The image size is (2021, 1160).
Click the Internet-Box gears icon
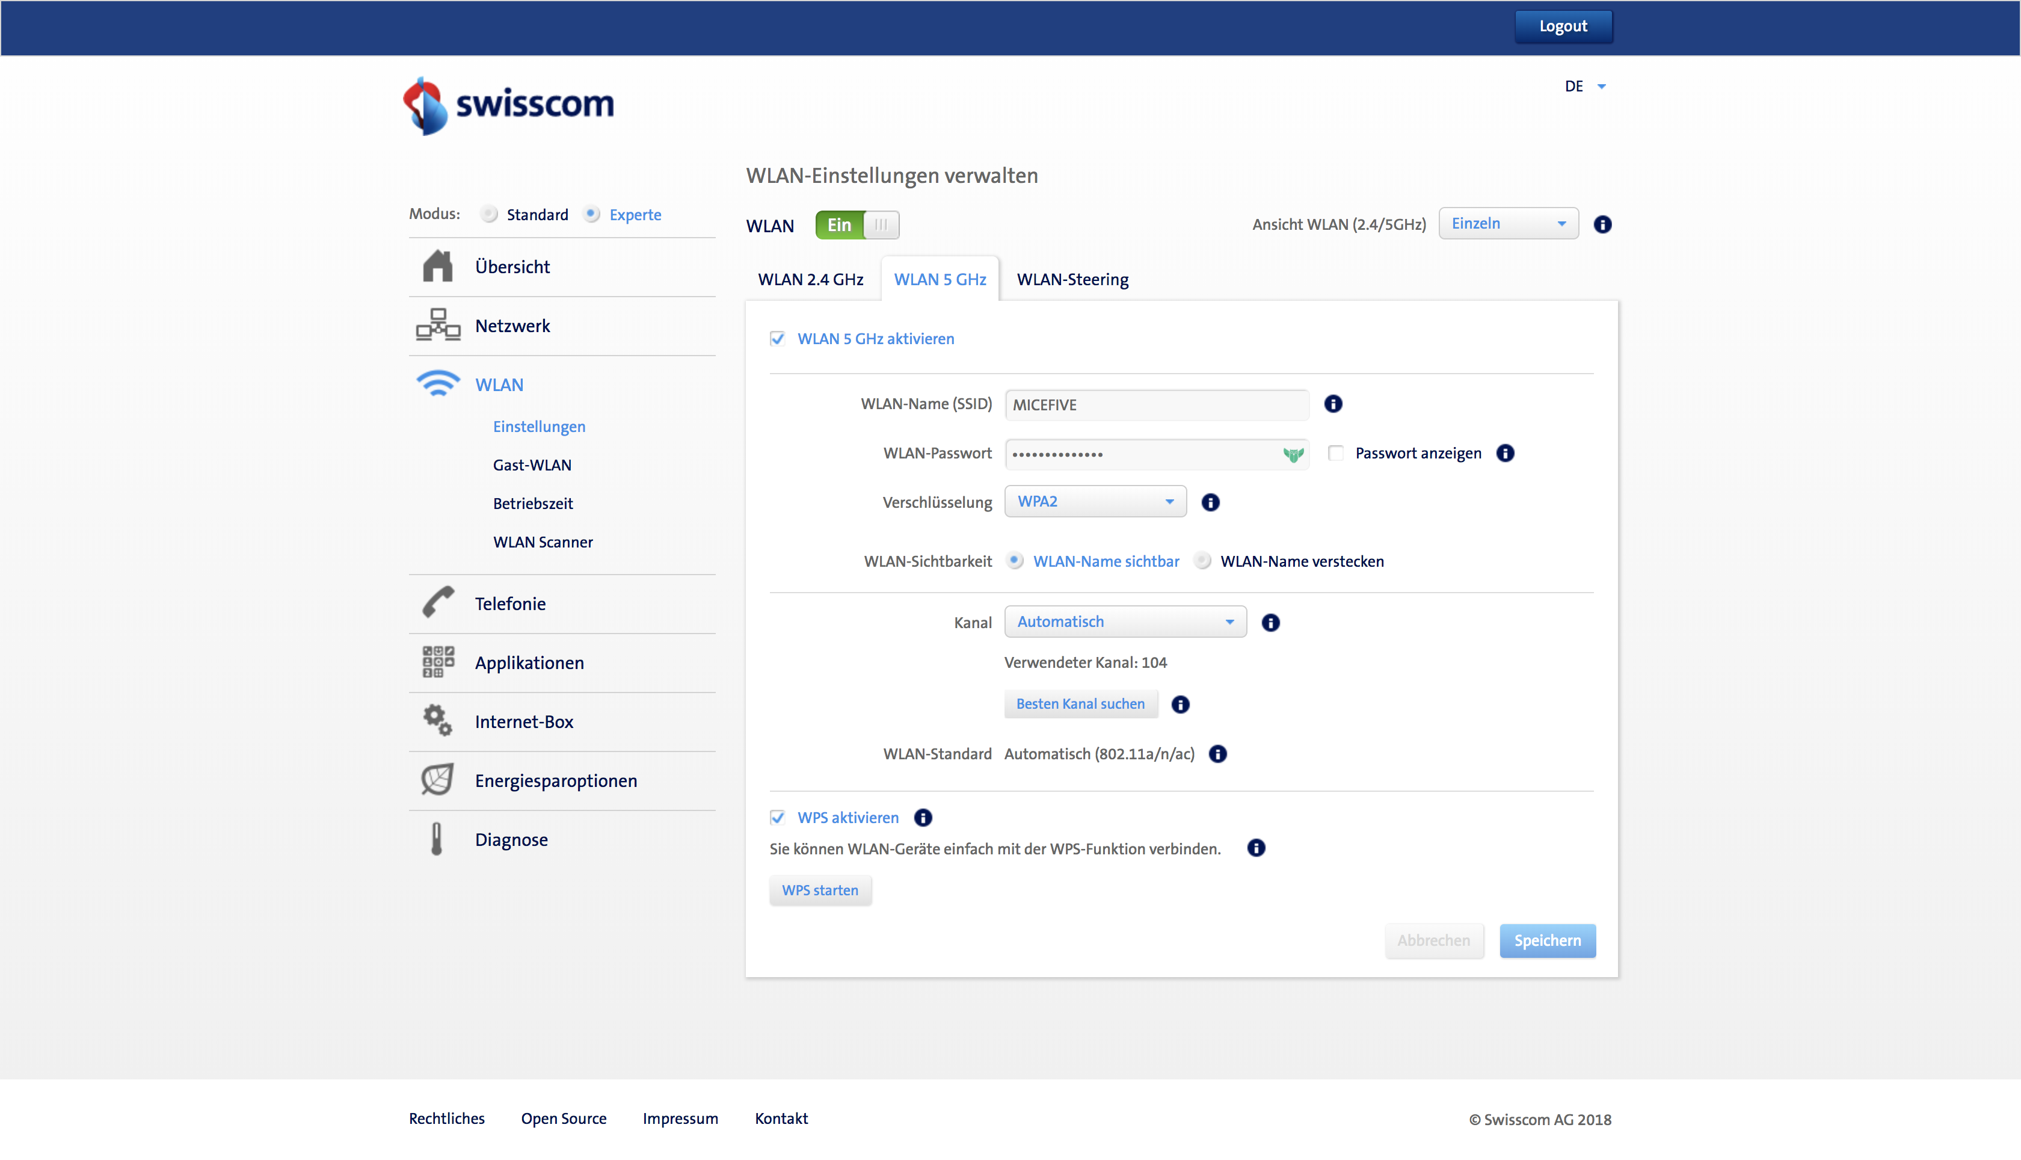pyautogui.click(x=437, y=721)
